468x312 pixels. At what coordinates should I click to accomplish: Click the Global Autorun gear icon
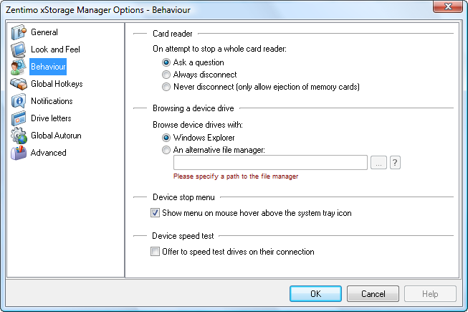pos(19,136)
